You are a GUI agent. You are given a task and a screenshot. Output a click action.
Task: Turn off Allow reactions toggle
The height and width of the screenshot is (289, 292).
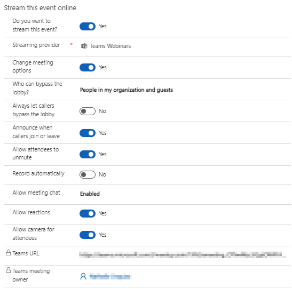88,213
